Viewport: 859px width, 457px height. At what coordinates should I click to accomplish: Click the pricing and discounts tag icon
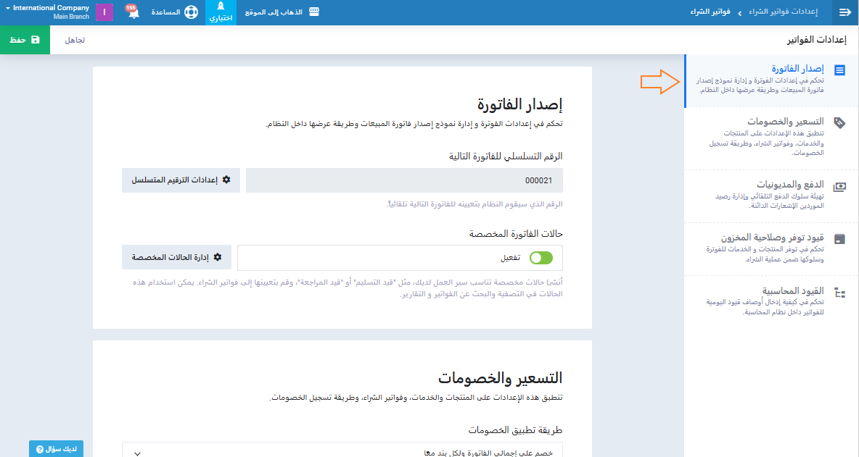839,122
